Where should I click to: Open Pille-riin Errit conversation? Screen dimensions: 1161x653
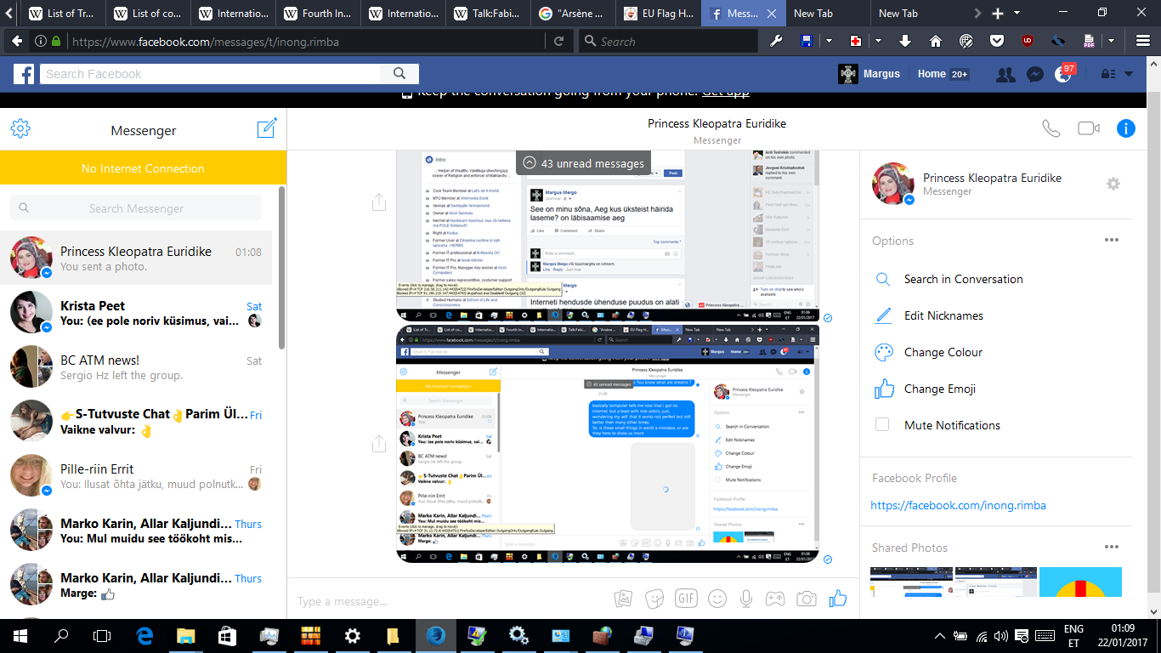(x=136, y=476)
